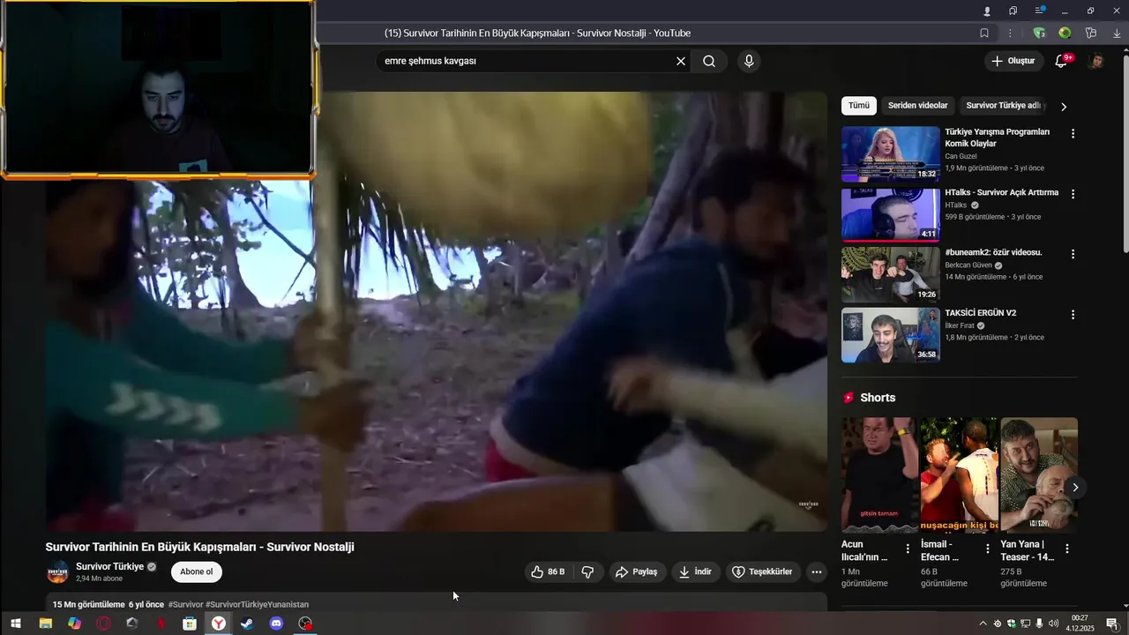Open the Survivor Türkiye channel name link
Image resolution: width=1129 pixels, height=635 pixels.
coord(109,566)
